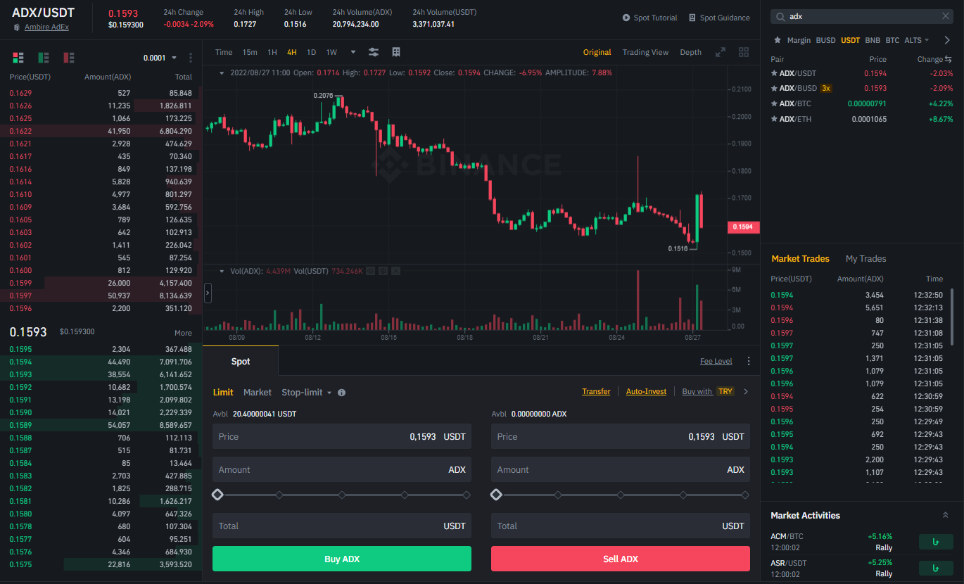Open volume indicator settings gear
This screenshot has height=584, width=964.
[383, 271]
